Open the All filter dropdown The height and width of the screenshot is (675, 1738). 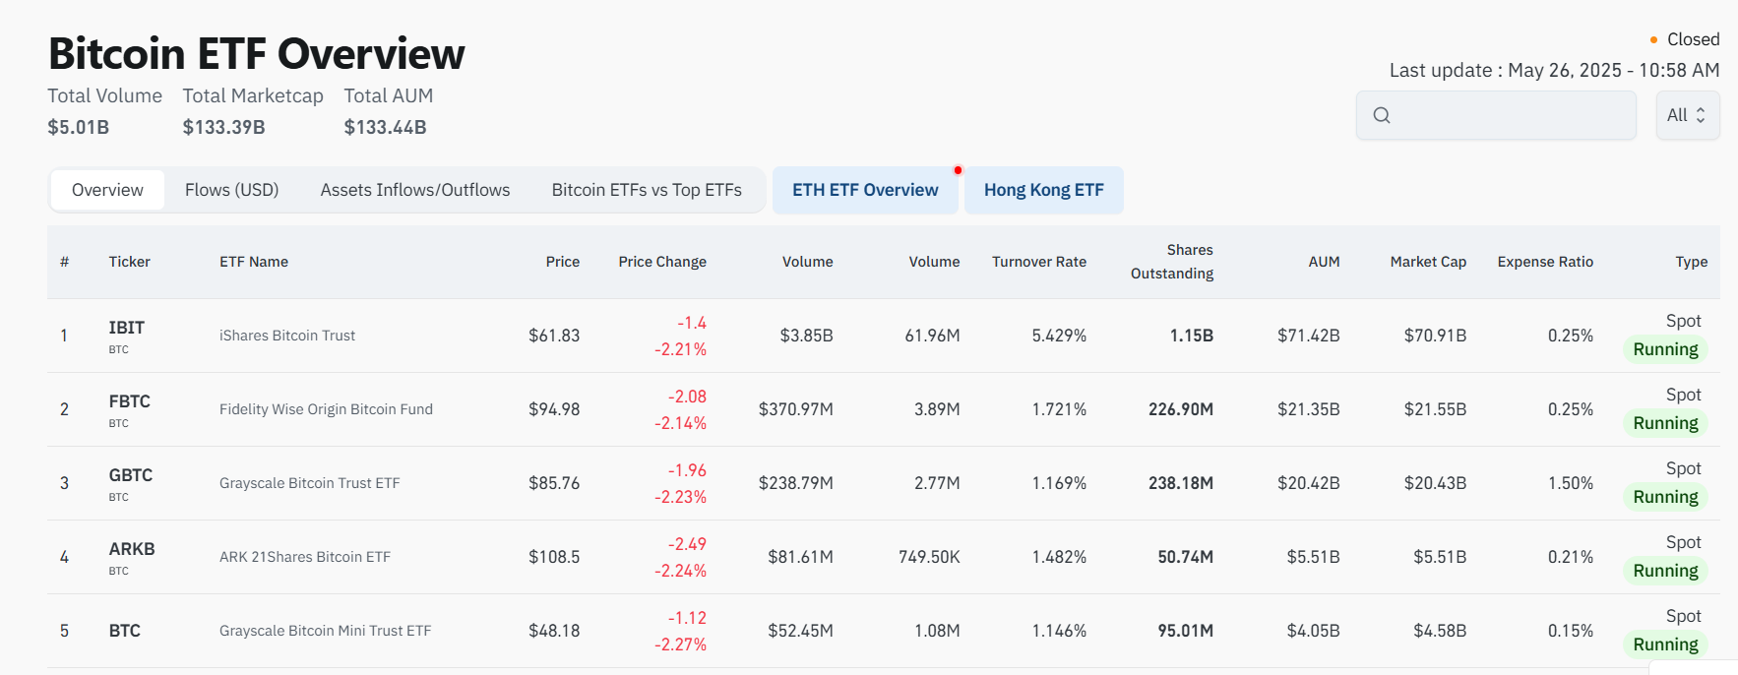(x=1687, y=115)
